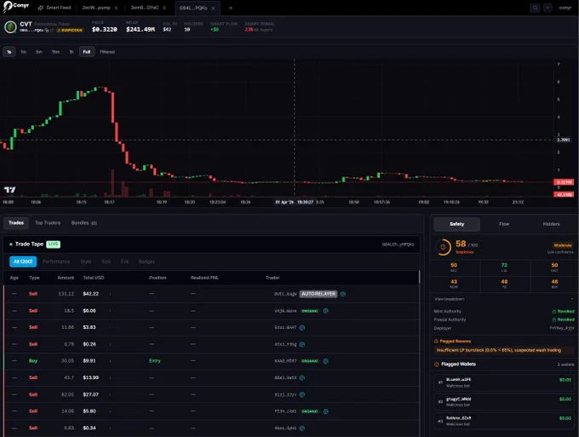Click the Freeze Authority Revoked lock icon
Image resolution: width=579 pixels, height=437 pixels.
tap(554, 320)
